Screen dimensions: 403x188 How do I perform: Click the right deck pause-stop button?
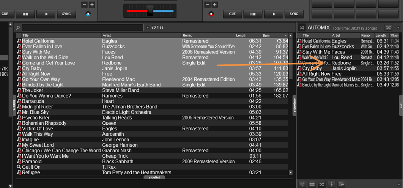tap(253, 14)
